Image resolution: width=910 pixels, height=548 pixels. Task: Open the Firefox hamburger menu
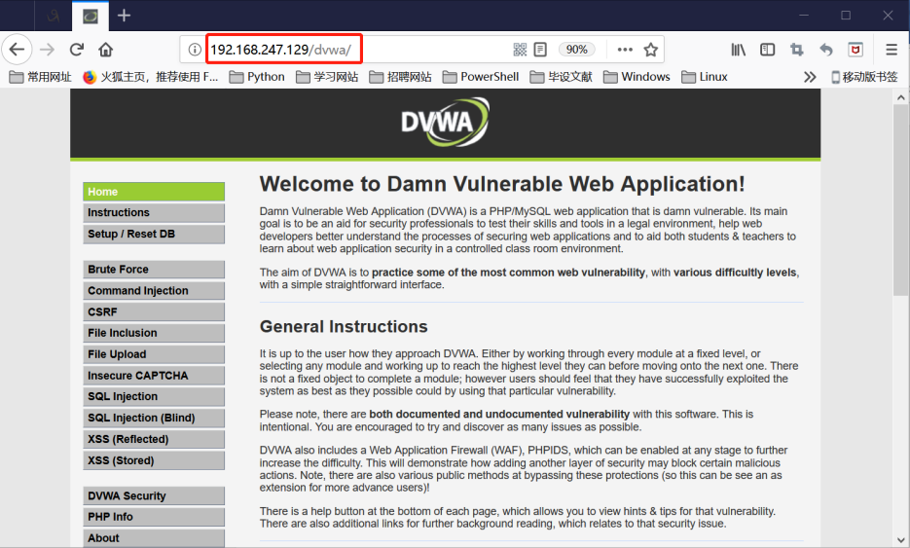tap(892, 50)
